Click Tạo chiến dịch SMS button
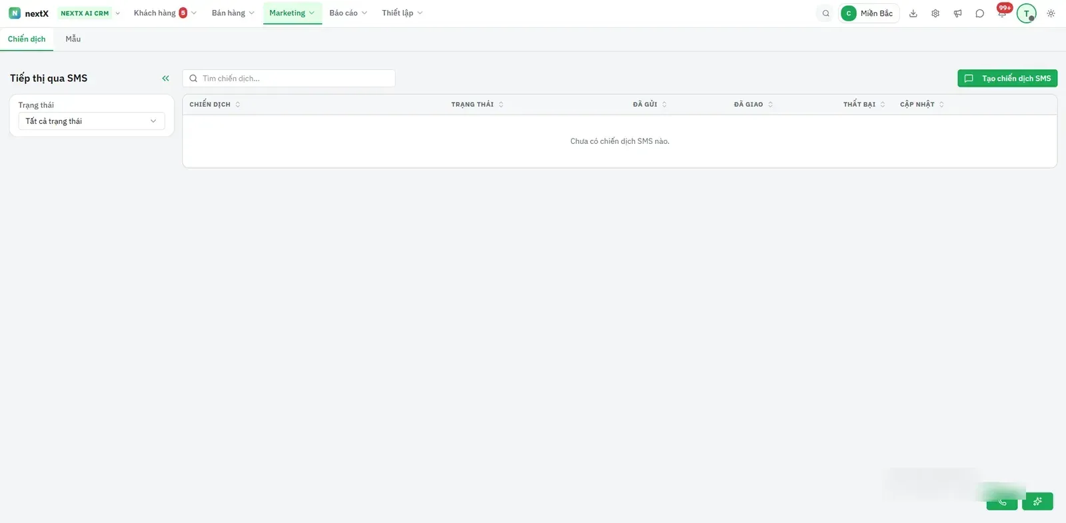Viewport: 1066px width, 523px height. click(1007, 79)
